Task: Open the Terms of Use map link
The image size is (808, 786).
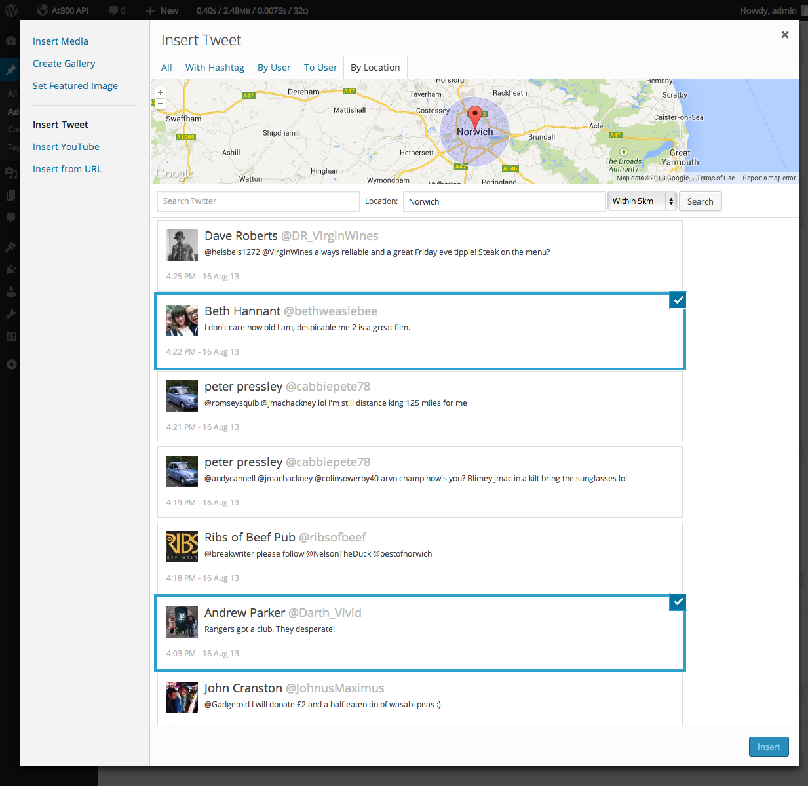Action: (x=716, y=178)
